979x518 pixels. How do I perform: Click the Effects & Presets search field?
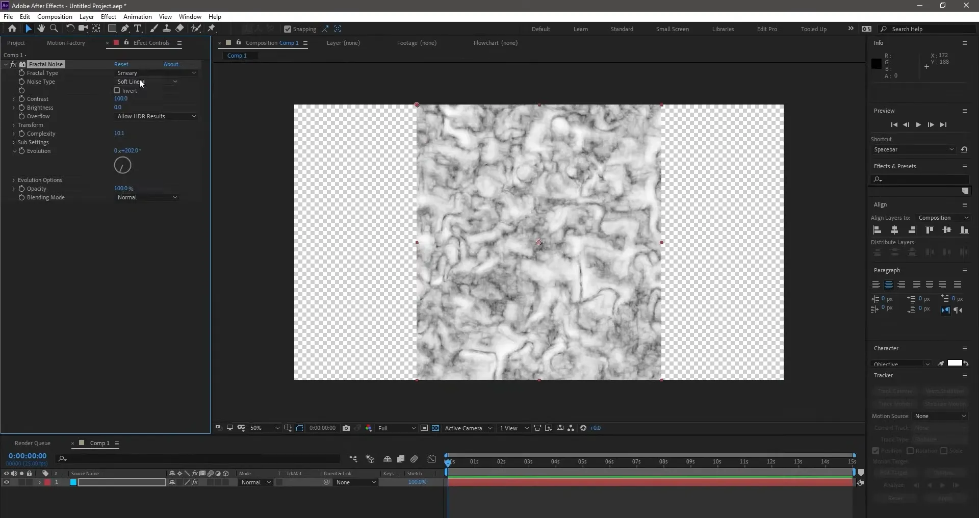click(x=920, y=179)
